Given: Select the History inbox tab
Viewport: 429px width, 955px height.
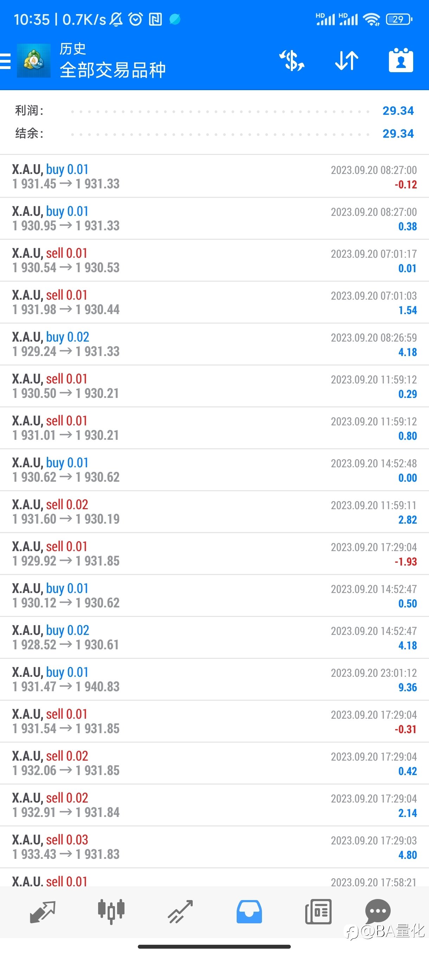Looking at the screenshot, I should 249,912.
